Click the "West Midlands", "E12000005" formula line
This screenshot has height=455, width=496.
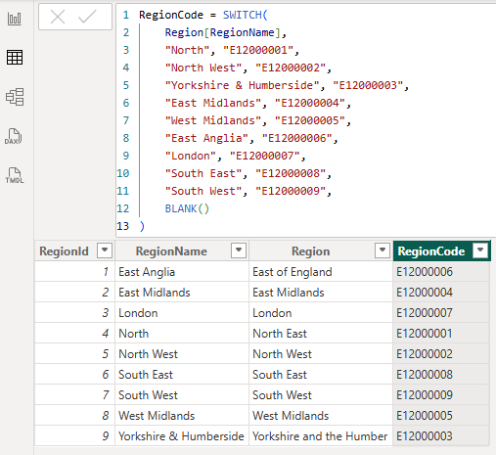pos(257,120)
